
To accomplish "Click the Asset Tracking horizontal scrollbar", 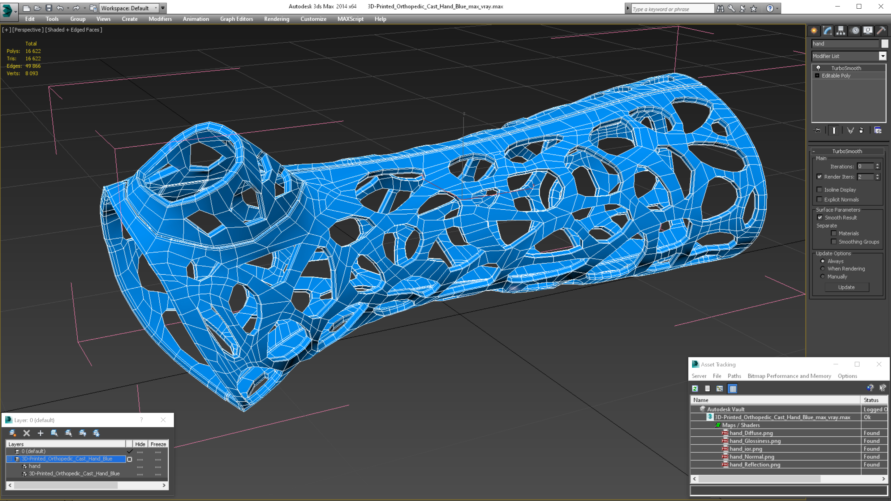I will [789, 479].
